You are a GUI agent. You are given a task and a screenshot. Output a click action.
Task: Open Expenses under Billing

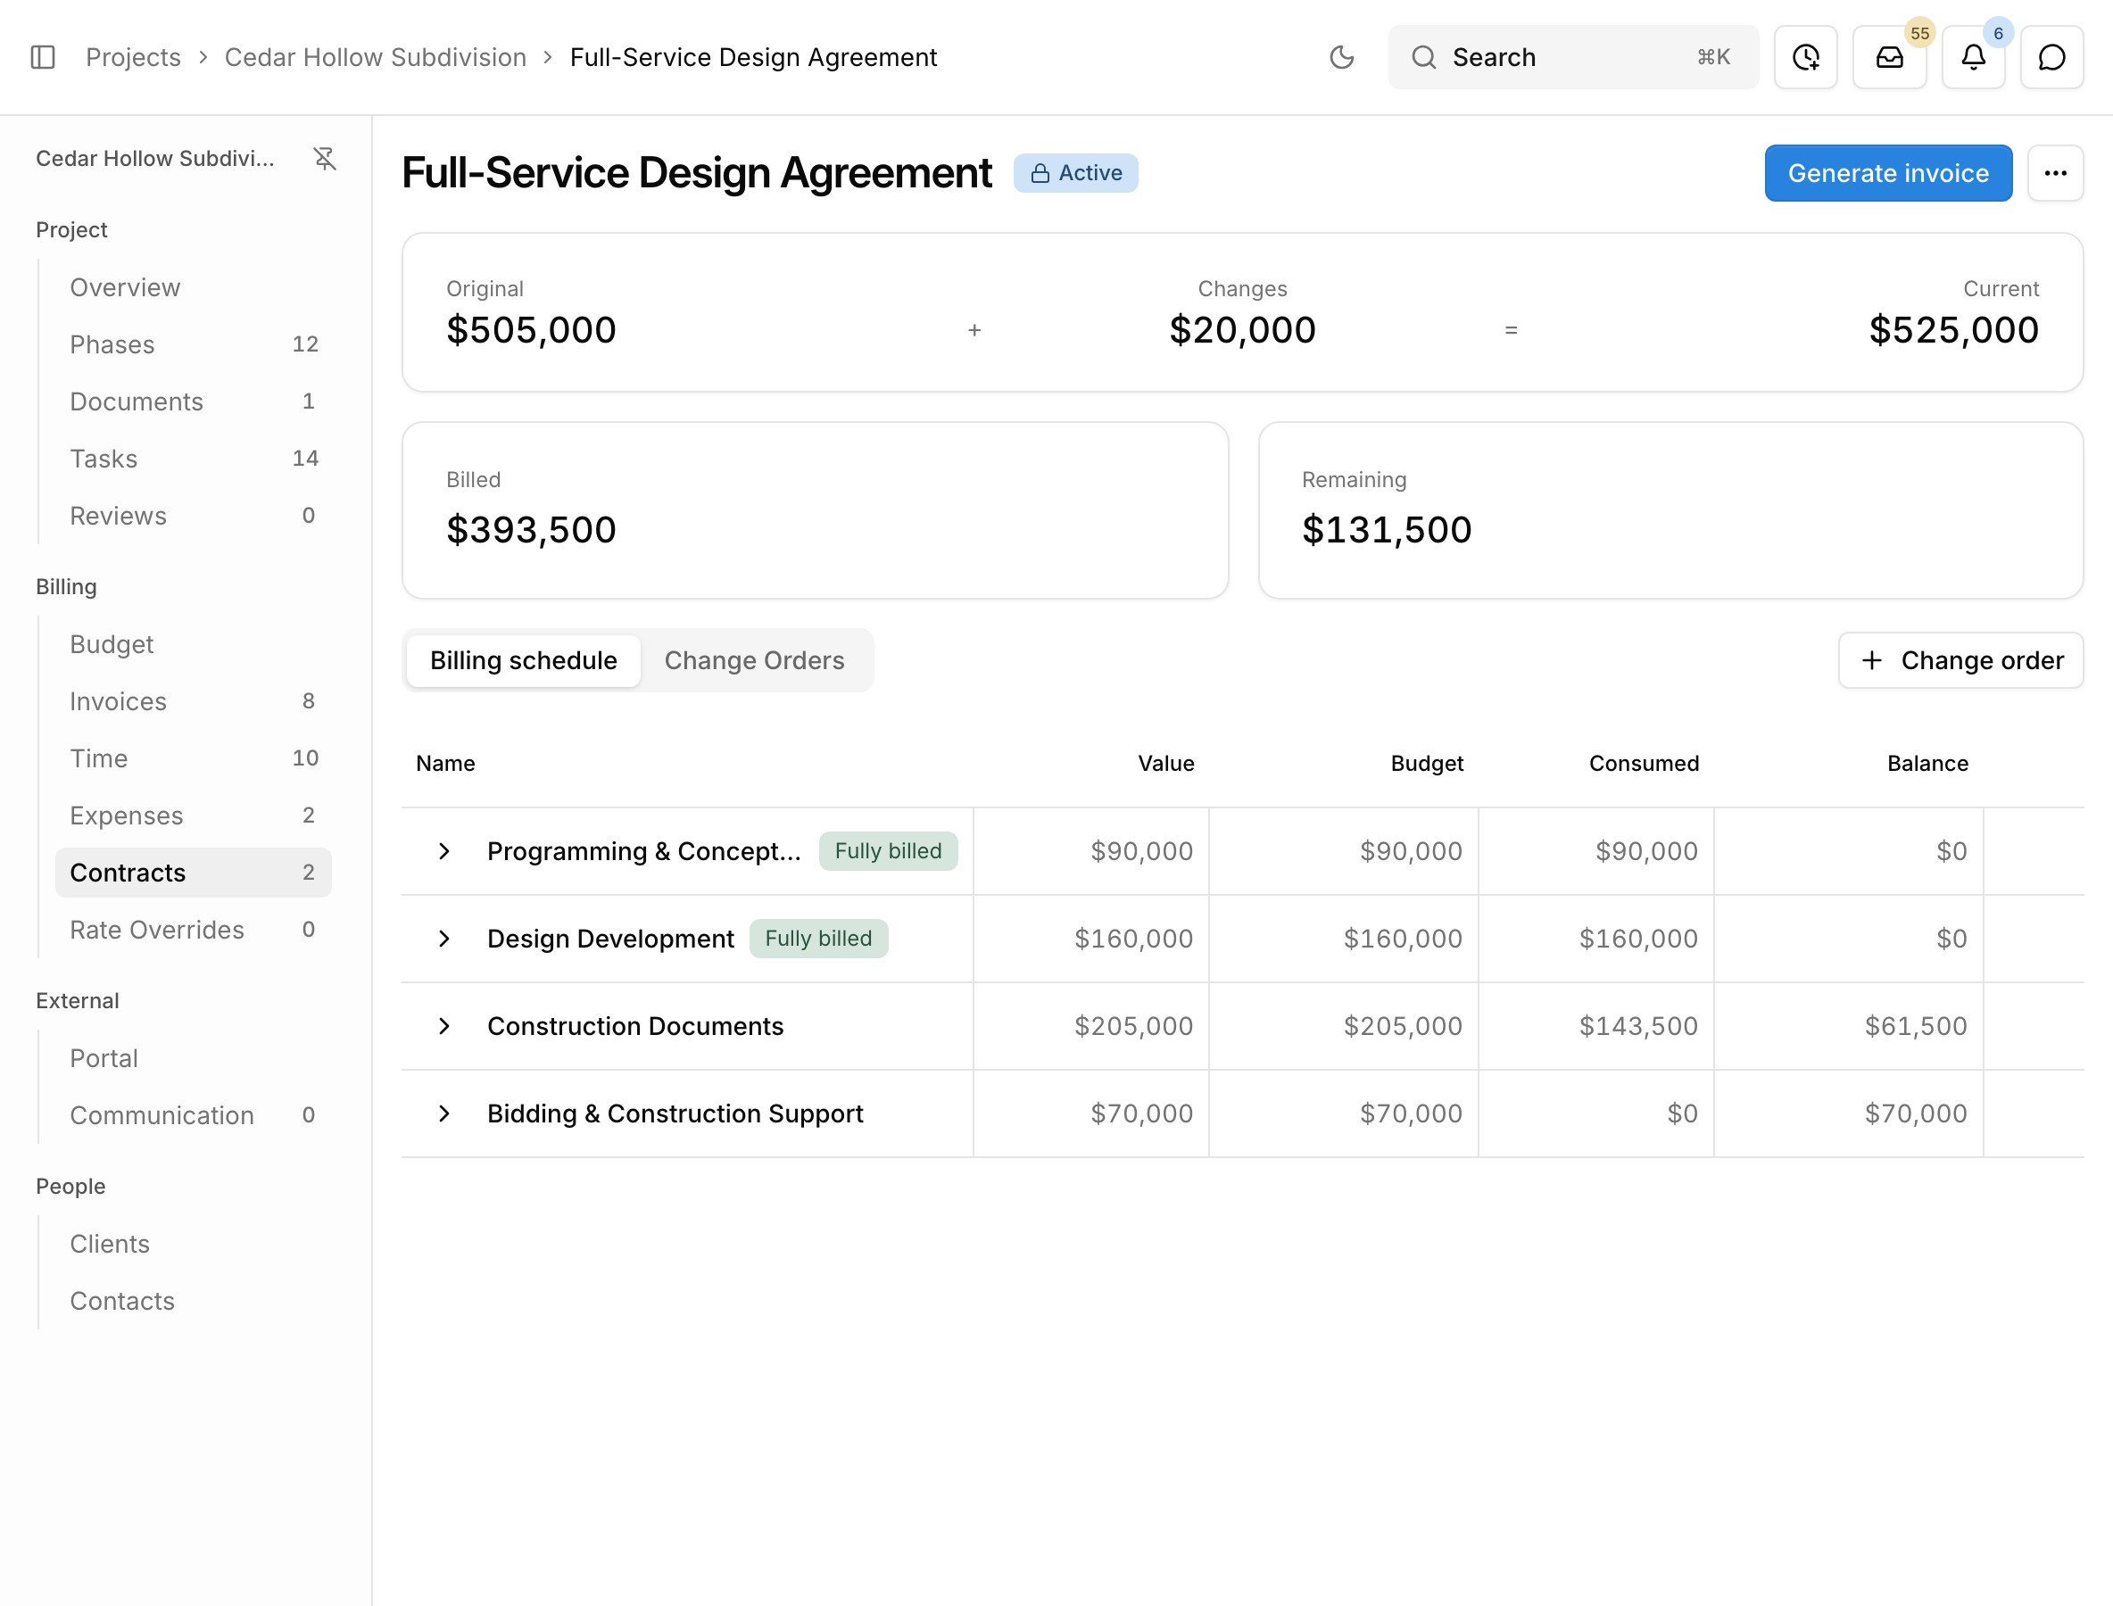(193, 815)
